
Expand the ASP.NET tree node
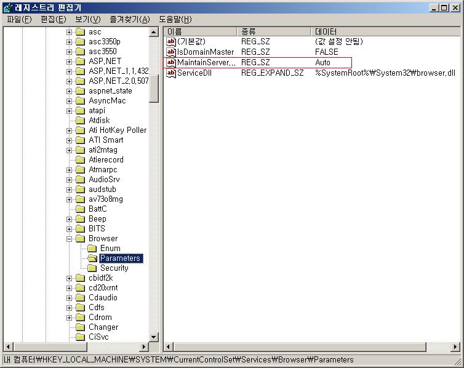click(x=69, y=62)
